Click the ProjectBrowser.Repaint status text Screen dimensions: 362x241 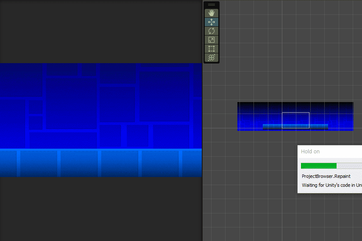326,176
